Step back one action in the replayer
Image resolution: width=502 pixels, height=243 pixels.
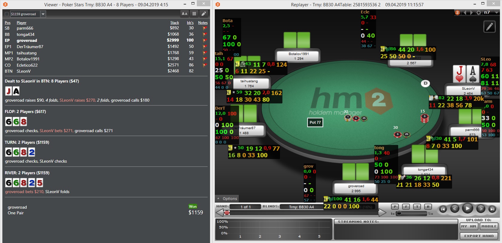tap(455, 209)
